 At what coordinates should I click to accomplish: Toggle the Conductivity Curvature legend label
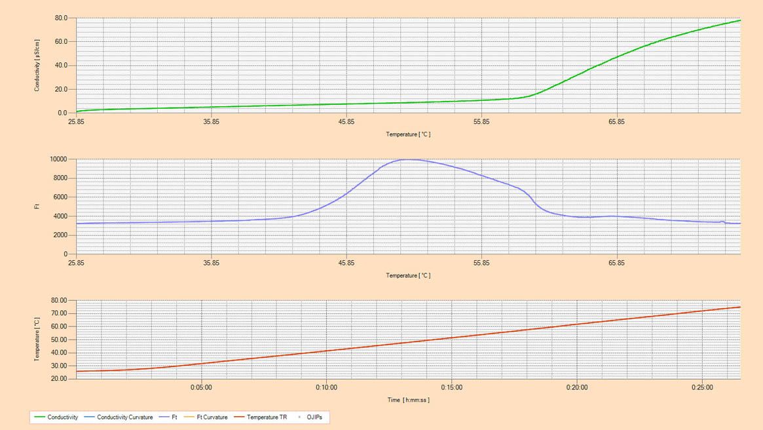click(x=124, y=418)
